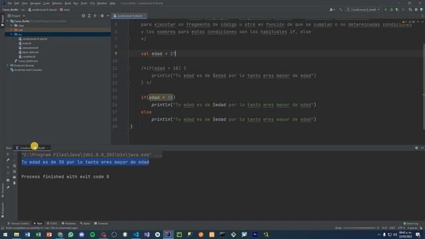Open the Event Log
425x239 pixels.
411,224
